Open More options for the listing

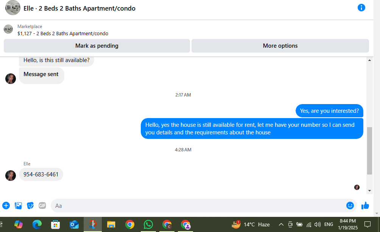[x=280, y=46]
